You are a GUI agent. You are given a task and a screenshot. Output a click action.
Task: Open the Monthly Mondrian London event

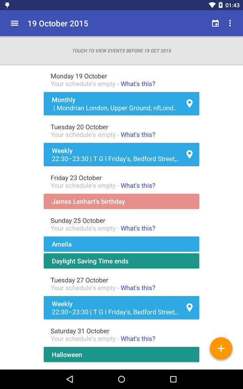pos(121,104)
